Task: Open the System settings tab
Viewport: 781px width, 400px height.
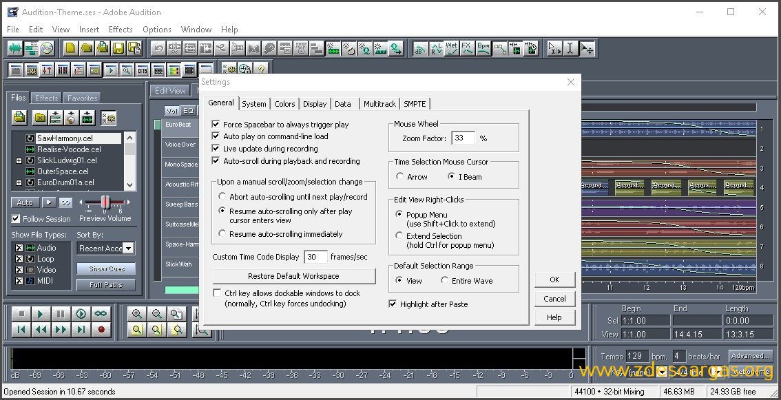Action: (254, 103)
